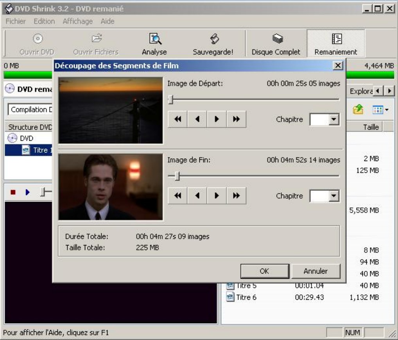This screenshot has height=340, width=398.
Task: Switch to Remaniement mode
Action: [336, 43]
